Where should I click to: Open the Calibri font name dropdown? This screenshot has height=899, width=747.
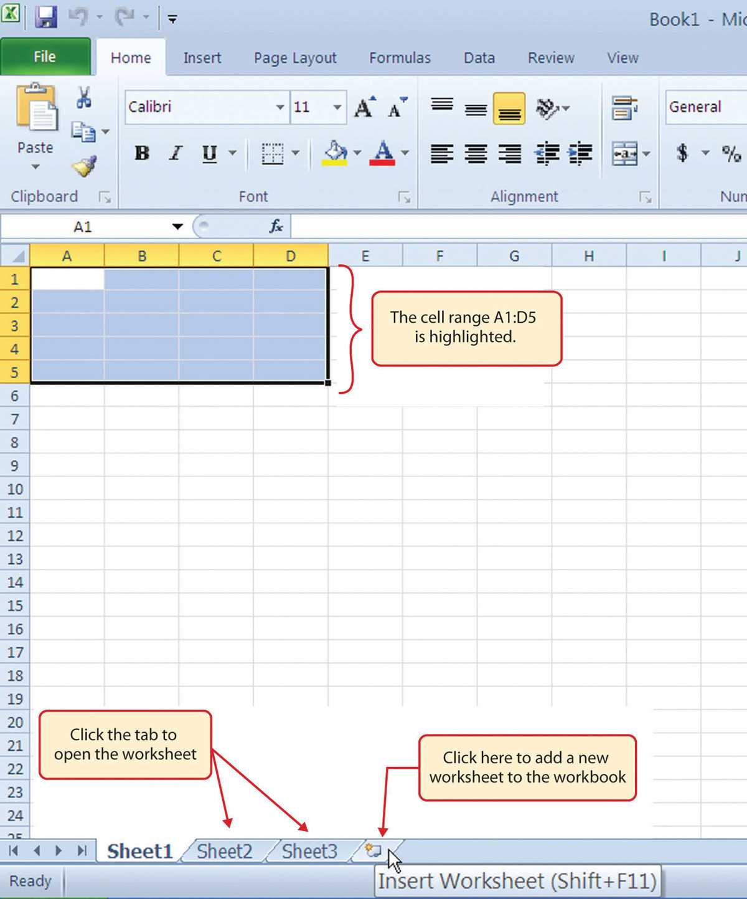pyautogui.click(x=280, y=107)
